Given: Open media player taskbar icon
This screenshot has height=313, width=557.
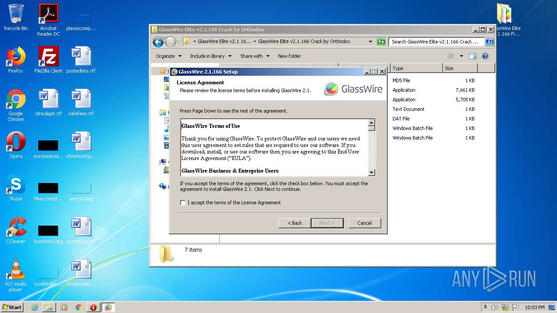Looking at the screenshot, I should [64, 307].
